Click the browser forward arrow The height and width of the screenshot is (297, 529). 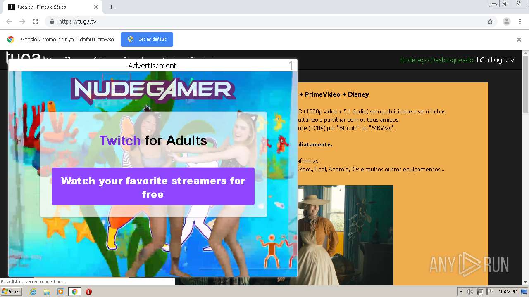click(x=22, y=21)
